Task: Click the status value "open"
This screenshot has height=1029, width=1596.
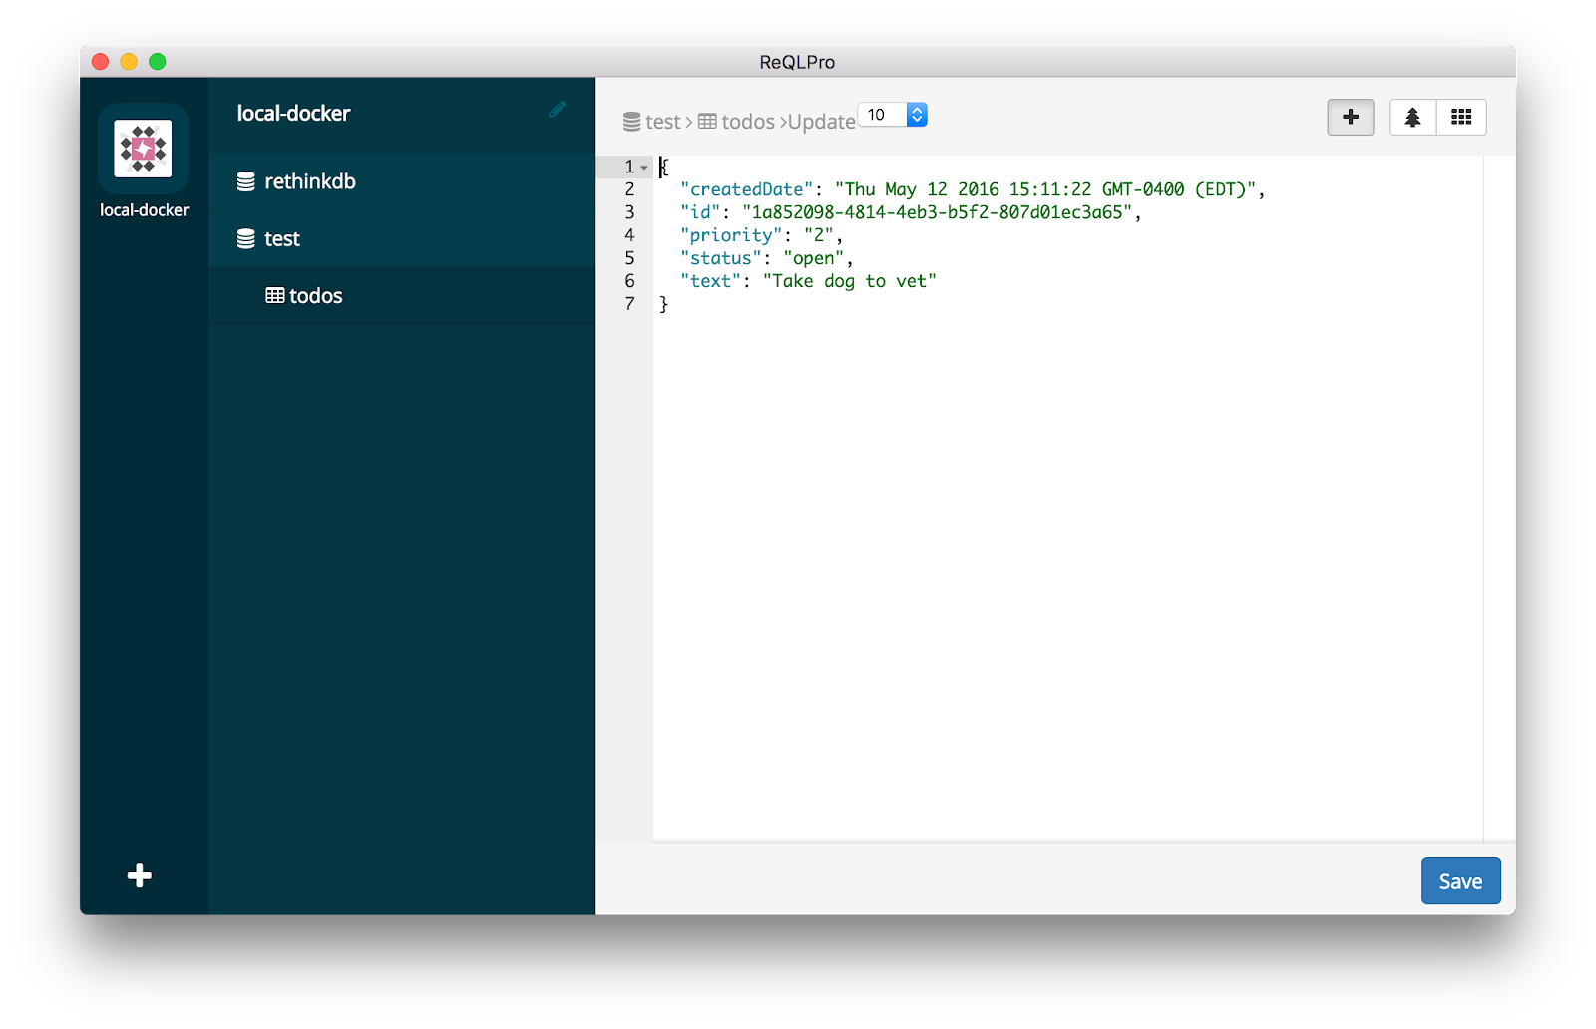Action: coord(815,258)
